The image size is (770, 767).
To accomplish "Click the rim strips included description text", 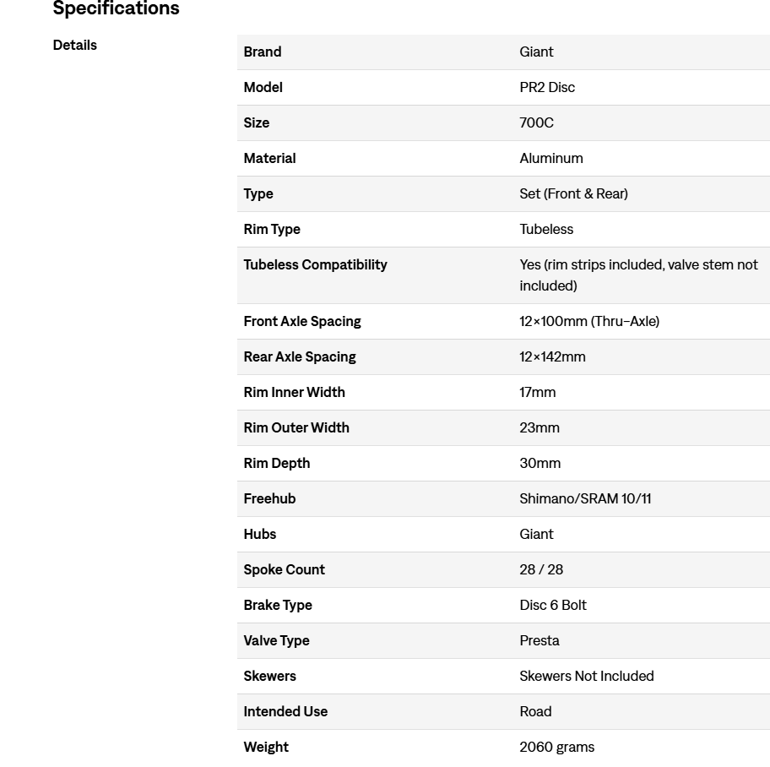I will pyautogui.click(x=638, y=275).
